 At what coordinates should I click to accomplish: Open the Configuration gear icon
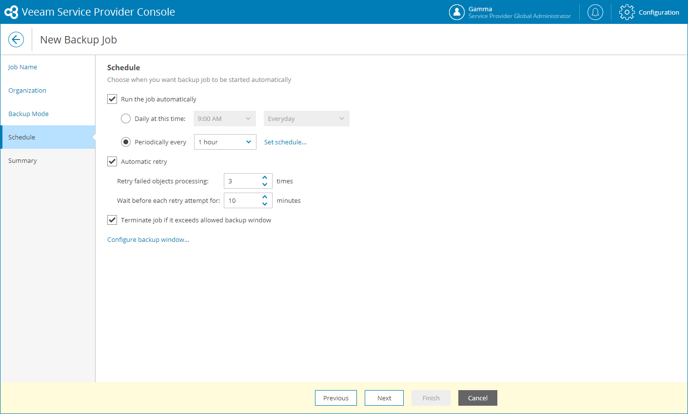(x=627, y=12)
